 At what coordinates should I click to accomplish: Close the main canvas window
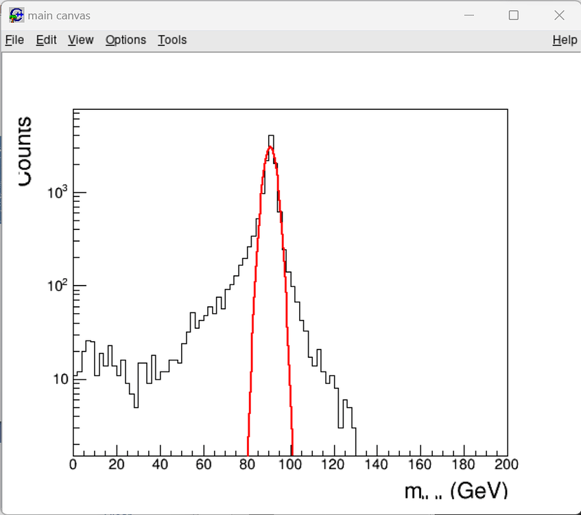(559, 15)
